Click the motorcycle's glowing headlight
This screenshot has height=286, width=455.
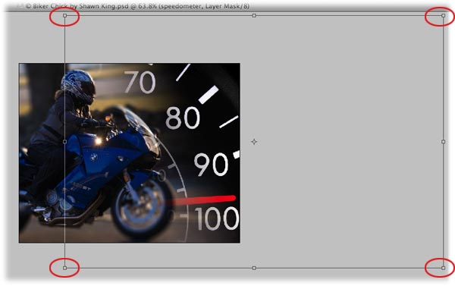tap(99, 141)
